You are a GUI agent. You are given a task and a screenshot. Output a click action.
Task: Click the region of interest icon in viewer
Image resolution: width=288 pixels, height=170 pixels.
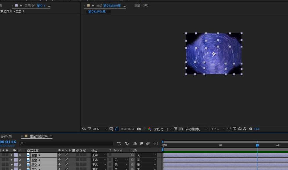pos(176,129)
